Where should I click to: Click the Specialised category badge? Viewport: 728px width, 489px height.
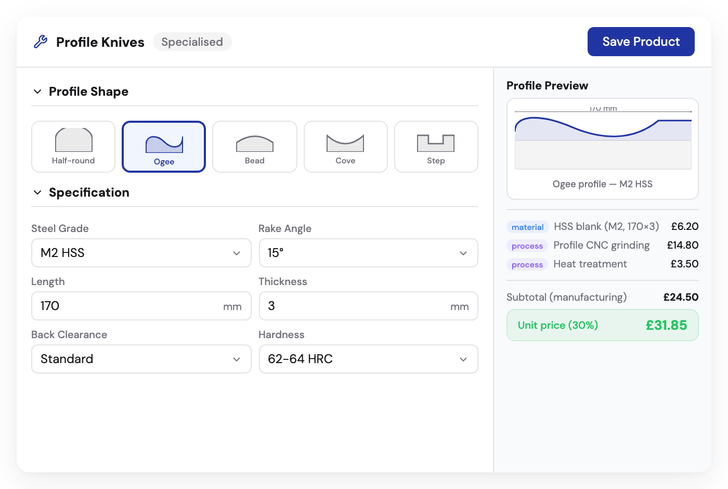pyautogui.click(x=192, y=42)
